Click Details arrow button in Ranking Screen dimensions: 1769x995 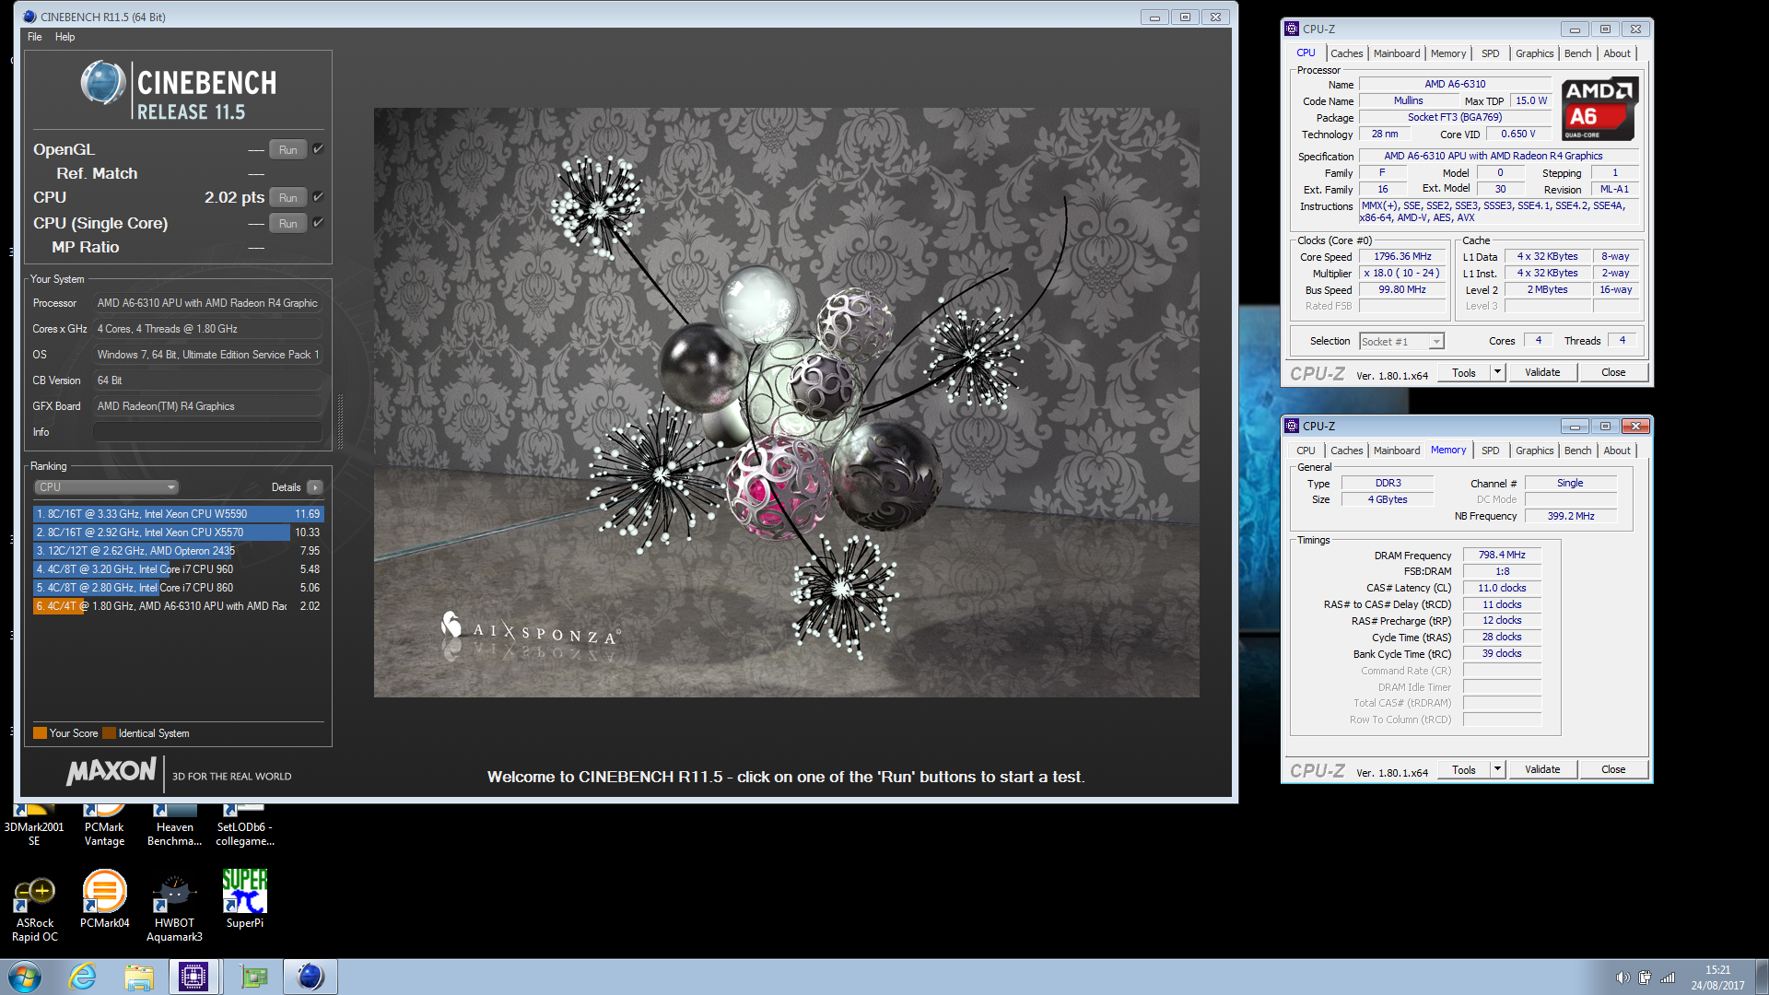tap(315, 487)
